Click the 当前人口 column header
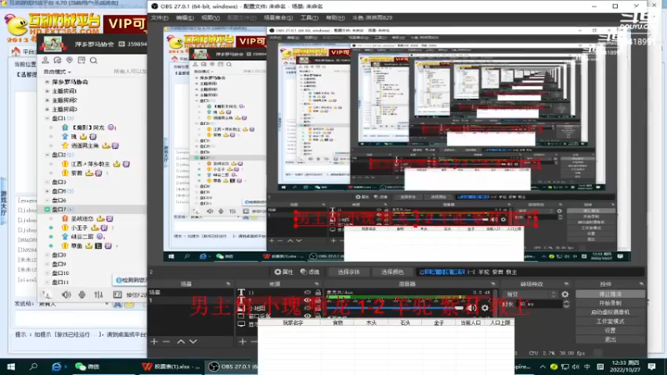Image resolution: width=667 pixels, height=375 pixels. (x=470, y=322)
